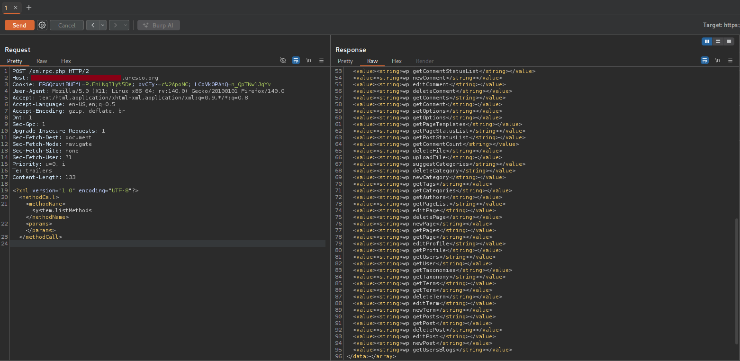Image resolution: width=740 pixels, height=361 pixels.
Task: Open a new Repeater tab with plus
Action: tap(29, 8)
